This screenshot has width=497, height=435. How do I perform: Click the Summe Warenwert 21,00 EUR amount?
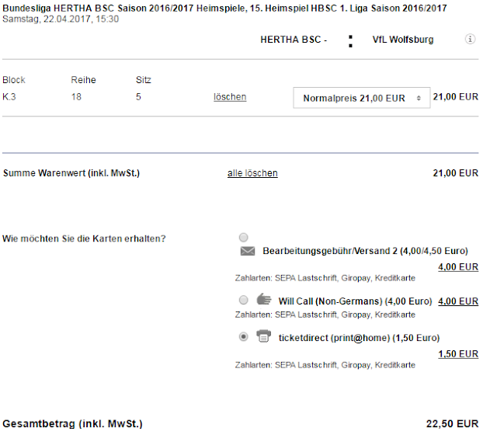pos(456,172)
